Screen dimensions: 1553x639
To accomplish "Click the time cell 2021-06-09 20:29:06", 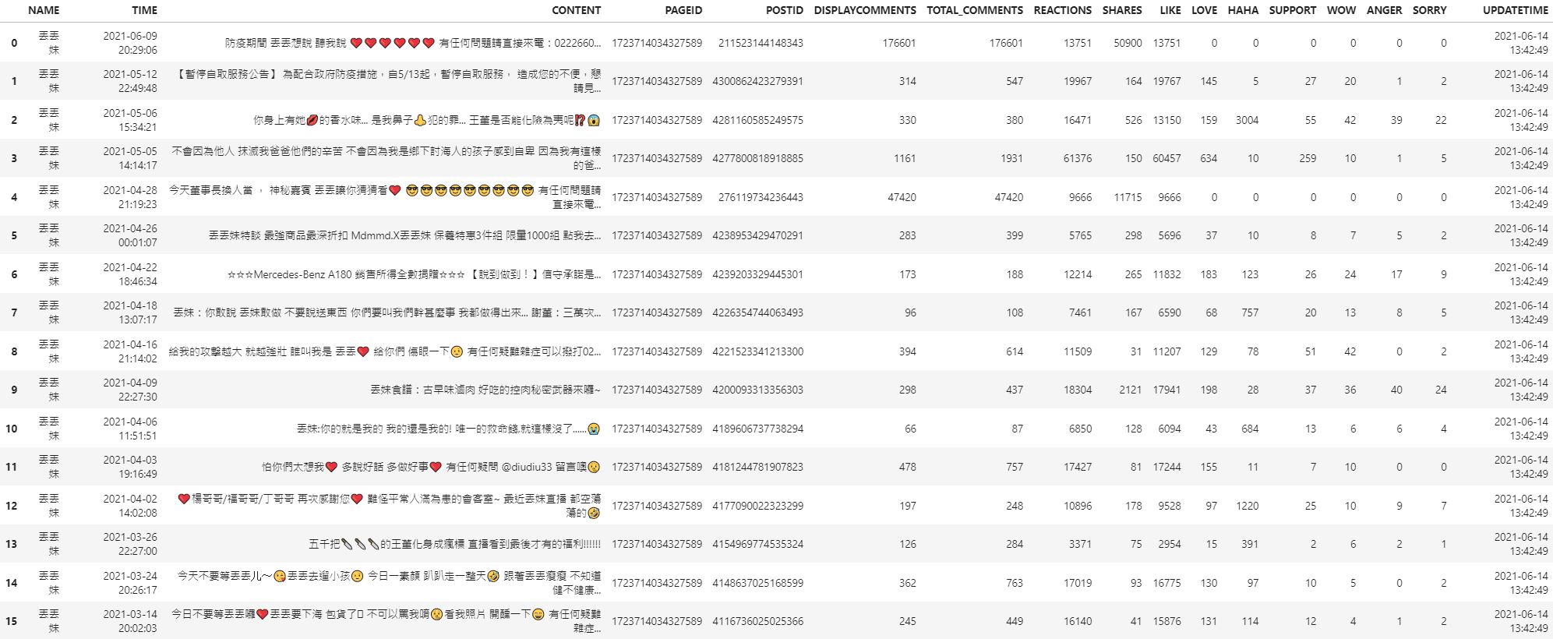I will (x=130, y=43).
